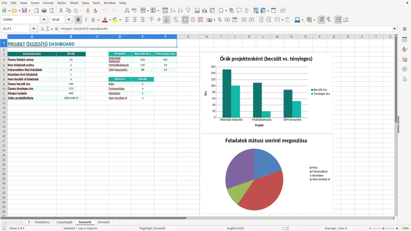Image resolution: width=411 pixels, height=231 pixels.
Task: Click the Insert Comment icon
Action: click(239, 11)
